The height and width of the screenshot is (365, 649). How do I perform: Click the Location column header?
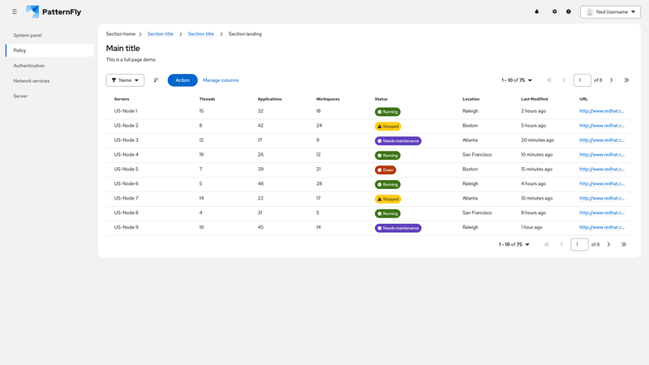click(x=471, y=99)
